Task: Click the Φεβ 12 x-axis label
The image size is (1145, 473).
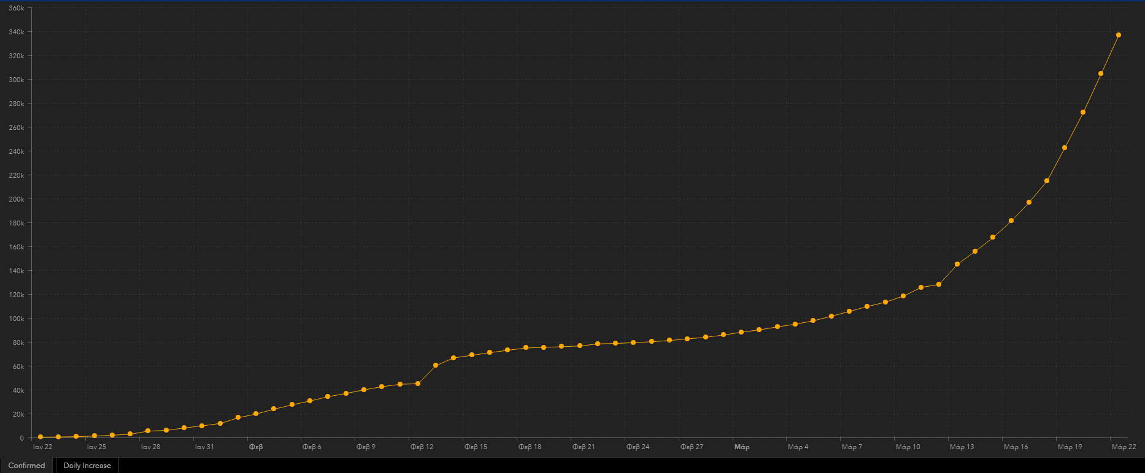Action: click(x=422, y=447)
